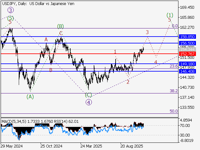Image resolution: width=200 pixels, height=150 pixels.
Task: Click the red 152.767 price level label
Action: pos(187,54)
